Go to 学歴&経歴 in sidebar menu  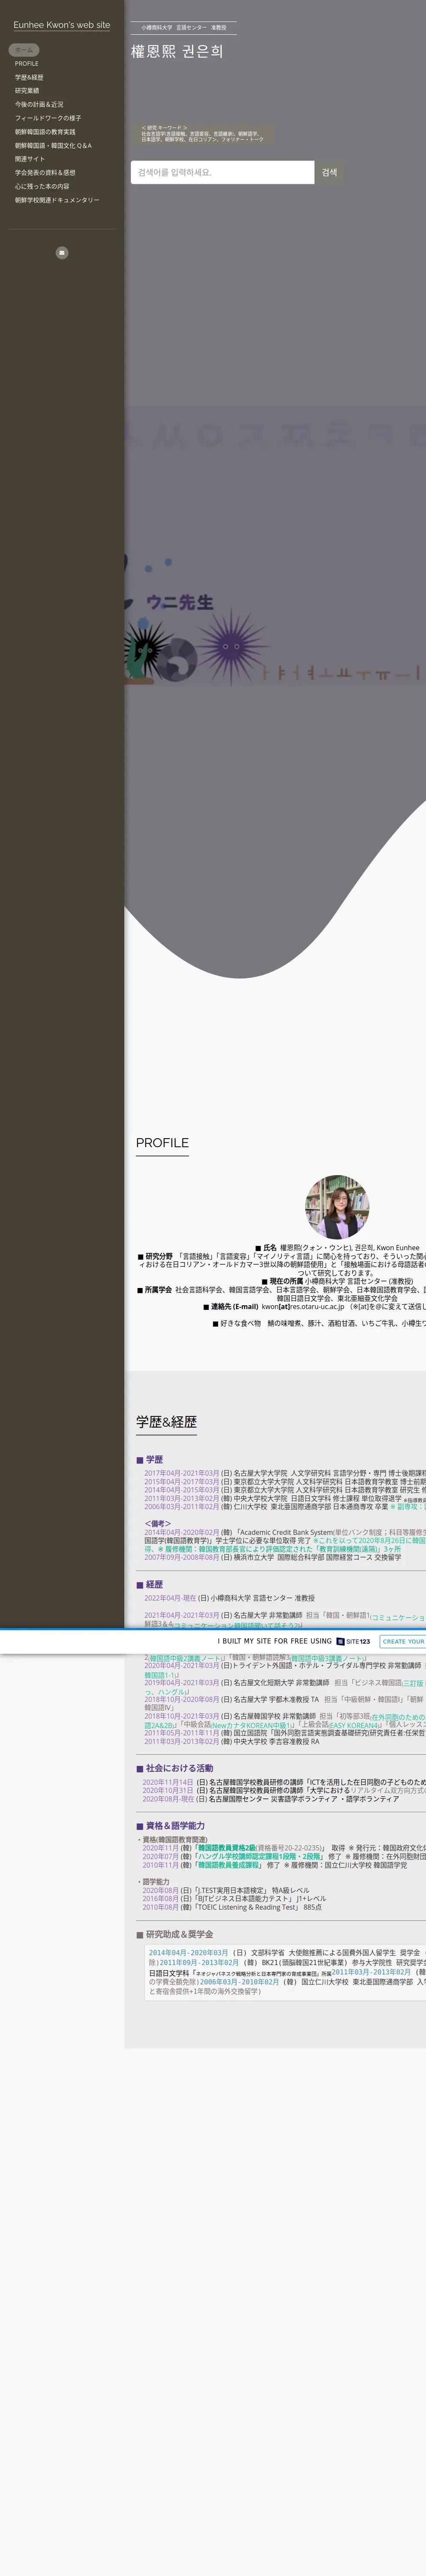click(29, 77)
